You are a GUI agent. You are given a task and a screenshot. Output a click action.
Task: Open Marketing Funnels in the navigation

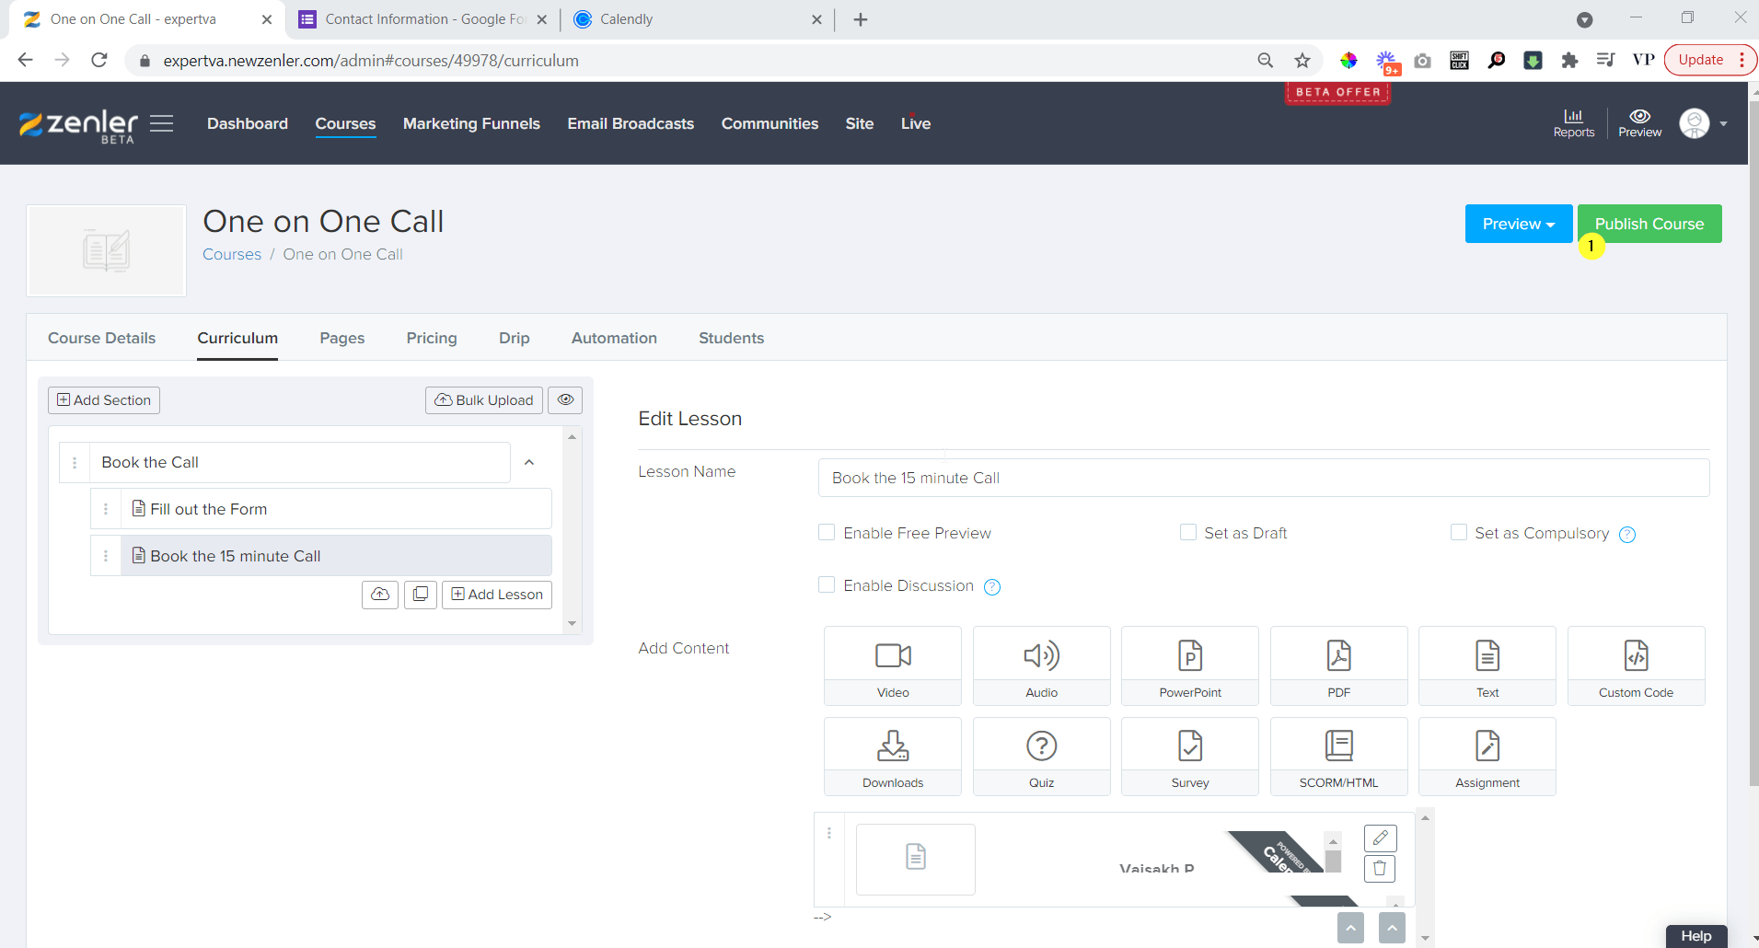(471, 123)
